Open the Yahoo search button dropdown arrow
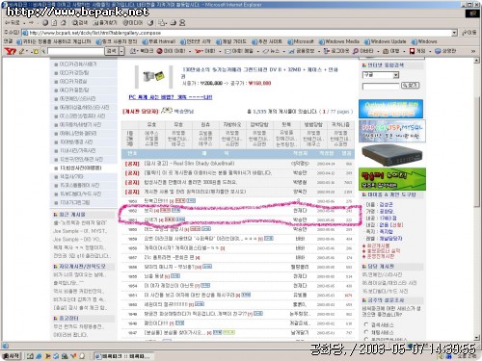 point(121,51)
